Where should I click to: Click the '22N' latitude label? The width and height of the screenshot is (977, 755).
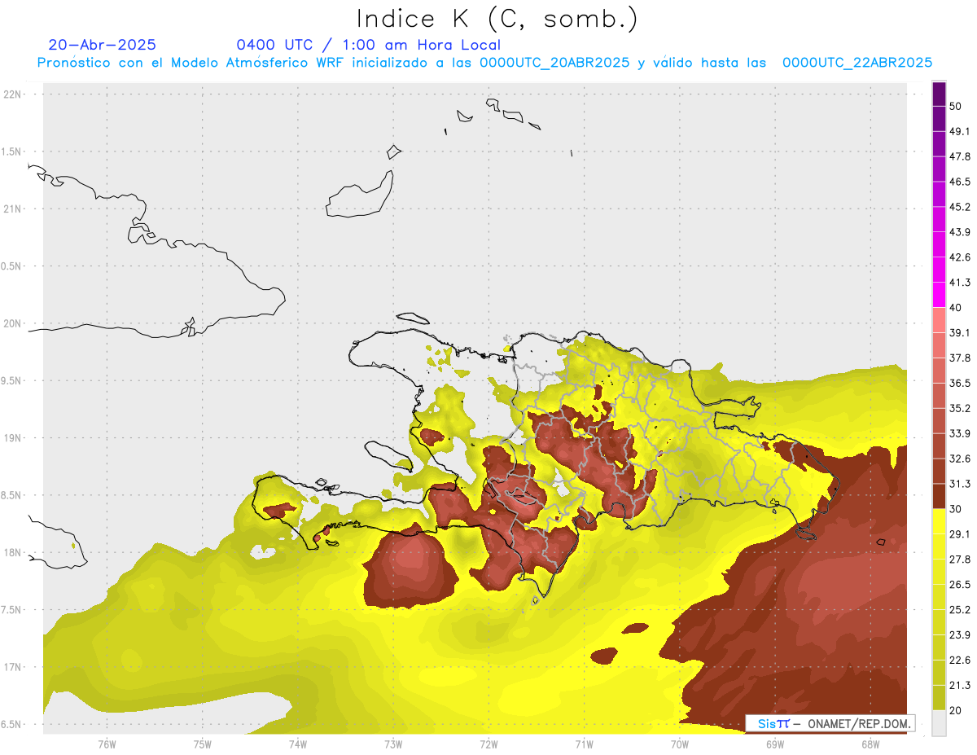[12, 94]
